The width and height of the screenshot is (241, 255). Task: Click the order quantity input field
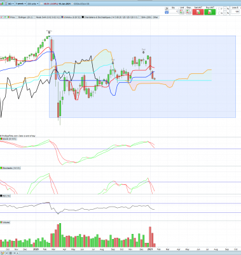tap(174, 11)
